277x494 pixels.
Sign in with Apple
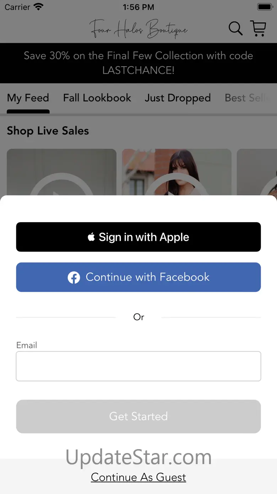tap(138, 237)
